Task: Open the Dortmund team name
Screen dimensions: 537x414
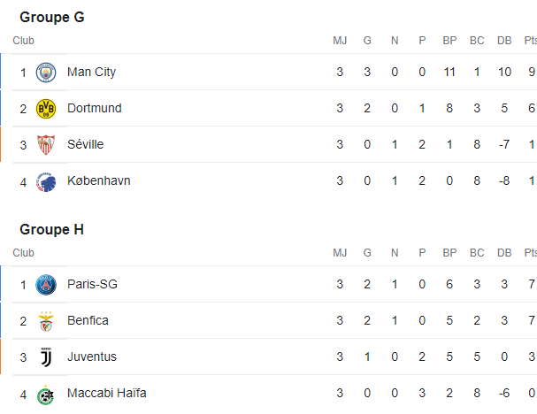Action: (x=94, y=108)
